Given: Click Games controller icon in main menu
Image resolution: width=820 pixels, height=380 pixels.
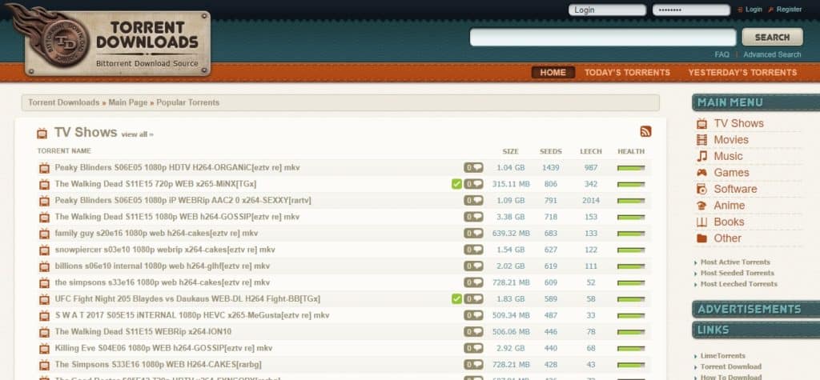Looking at the screenshot, I should pyautogui.click(x=701, y=173).
